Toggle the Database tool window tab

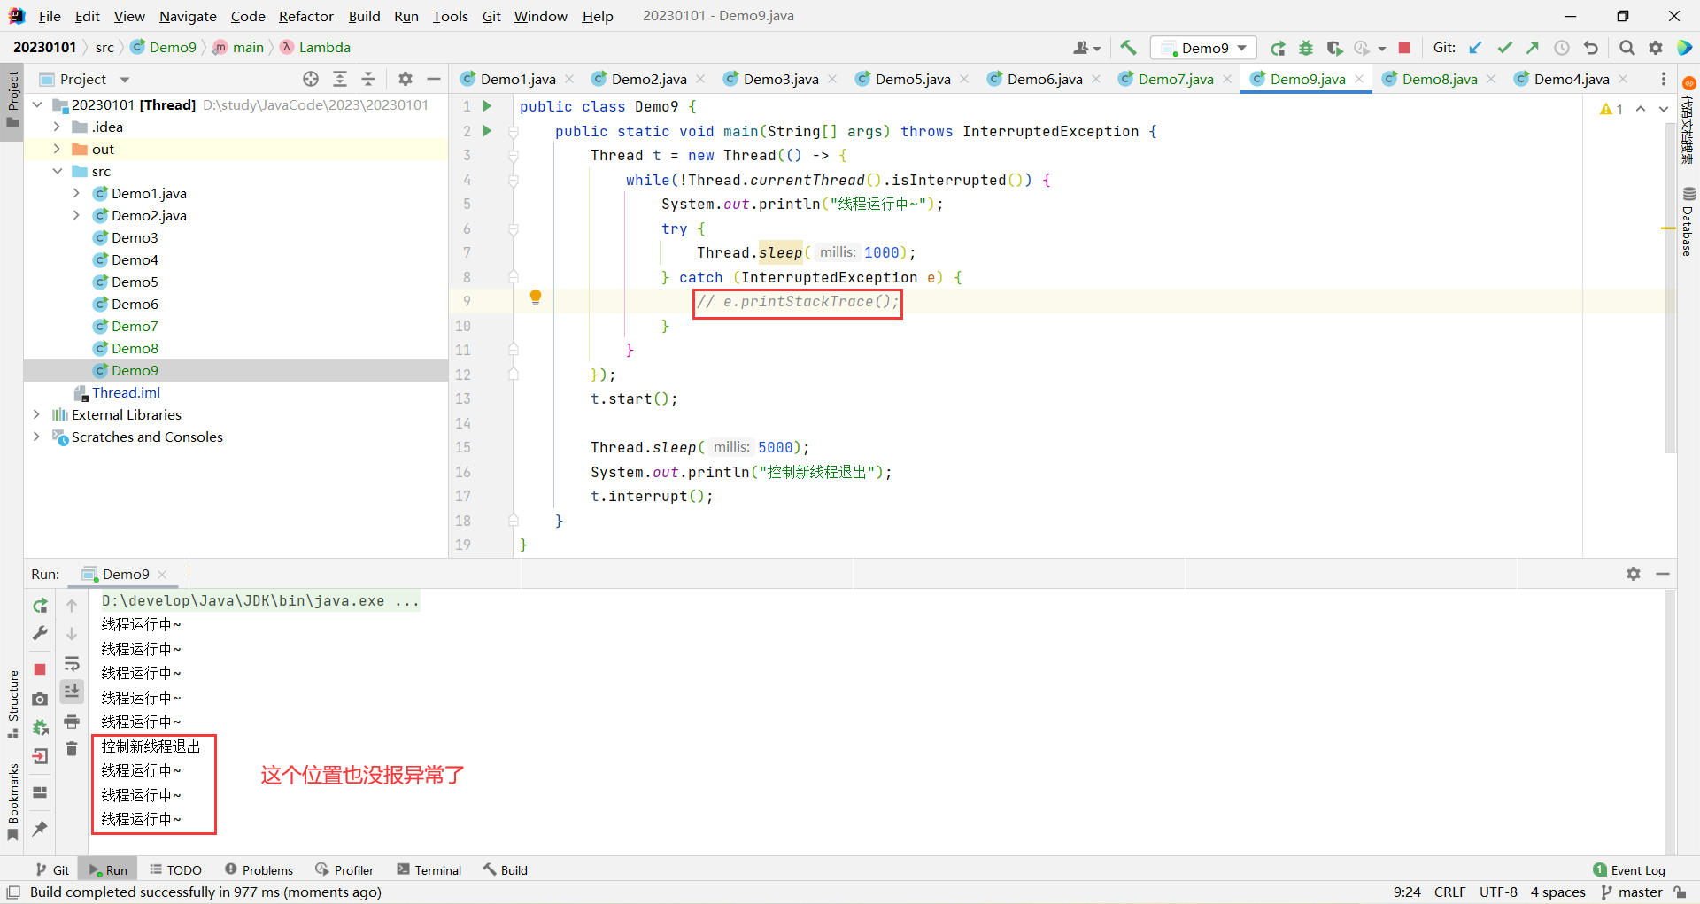click(1688, 221)
